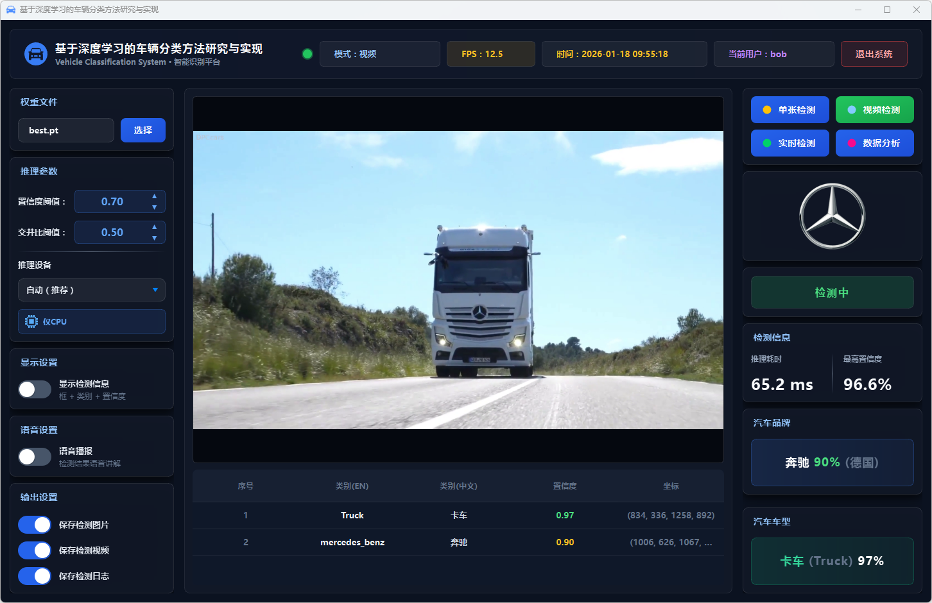Click 选择 to choose weights file
Viewport: 932px width, 603px height.
[x=143, y=130]
